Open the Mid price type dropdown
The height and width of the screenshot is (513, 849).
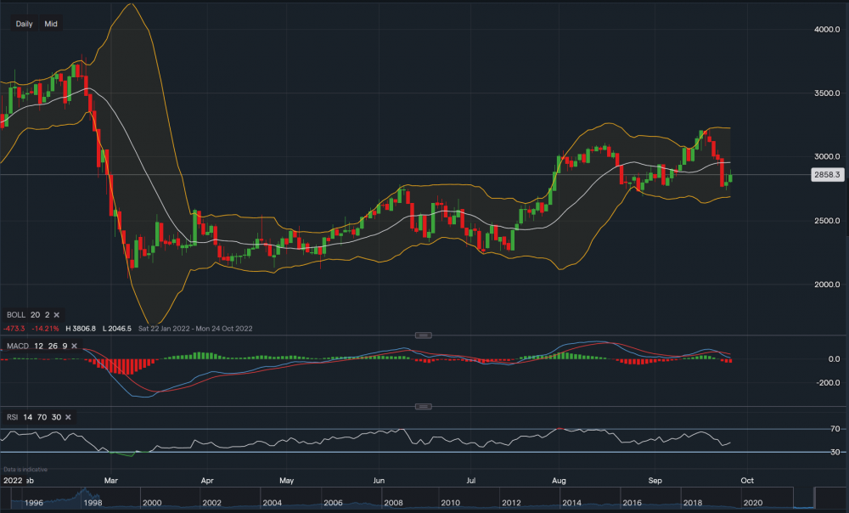[51, 24]
